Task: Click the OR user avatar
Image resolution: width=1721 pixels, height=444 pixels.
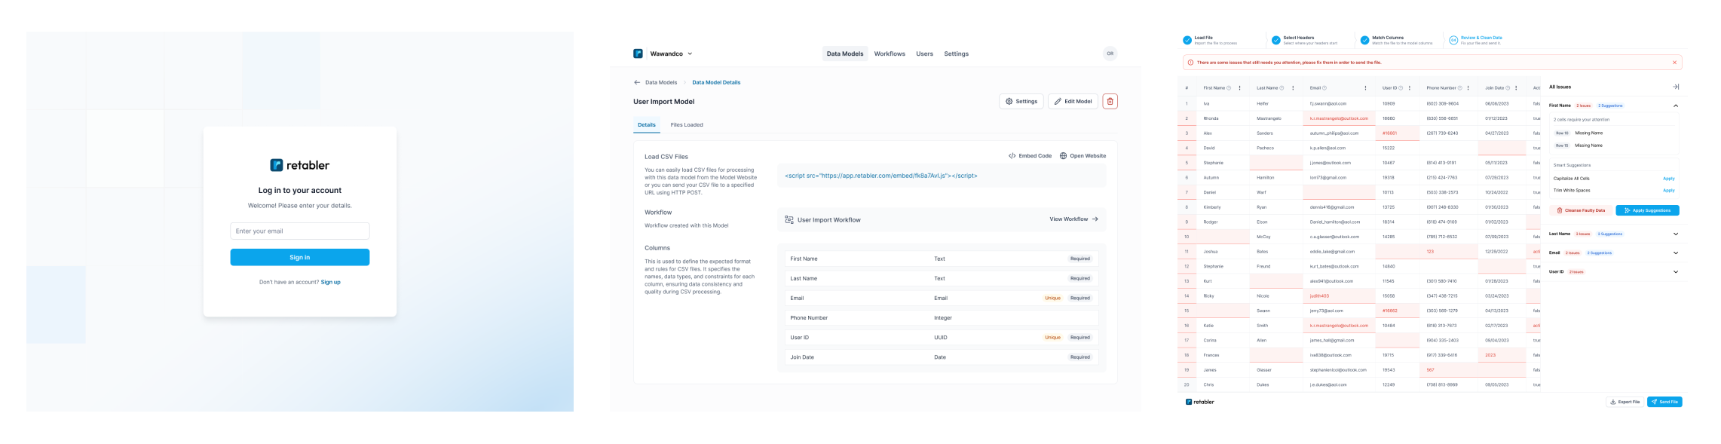Action: point(1110,54)
